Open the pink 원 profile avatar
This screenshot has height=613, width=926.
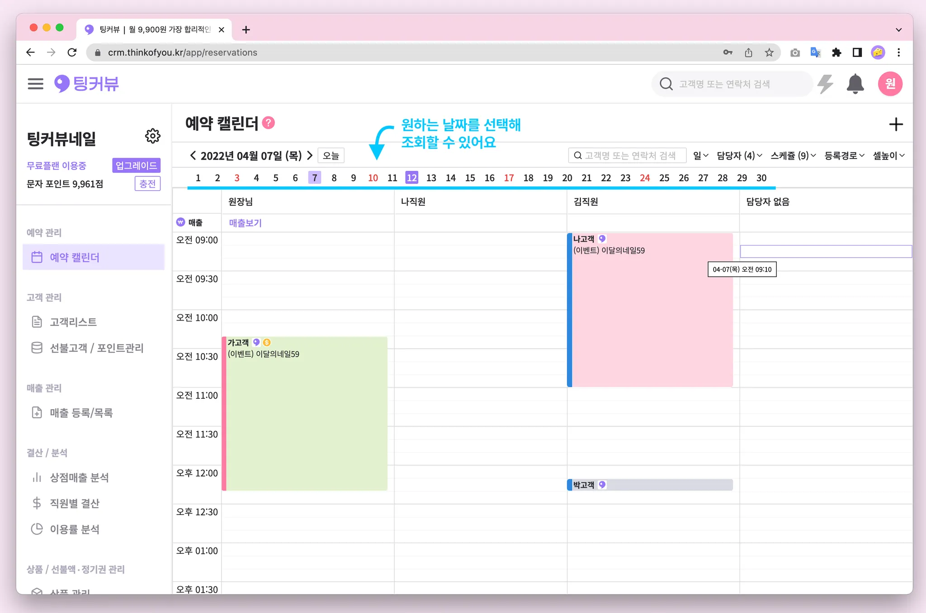(x=890, y=84)
